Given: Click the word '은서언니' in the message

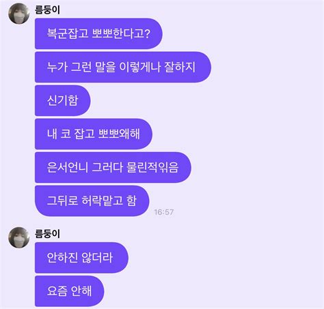Looking at the screenshot, I should click(x=67, y=167).
